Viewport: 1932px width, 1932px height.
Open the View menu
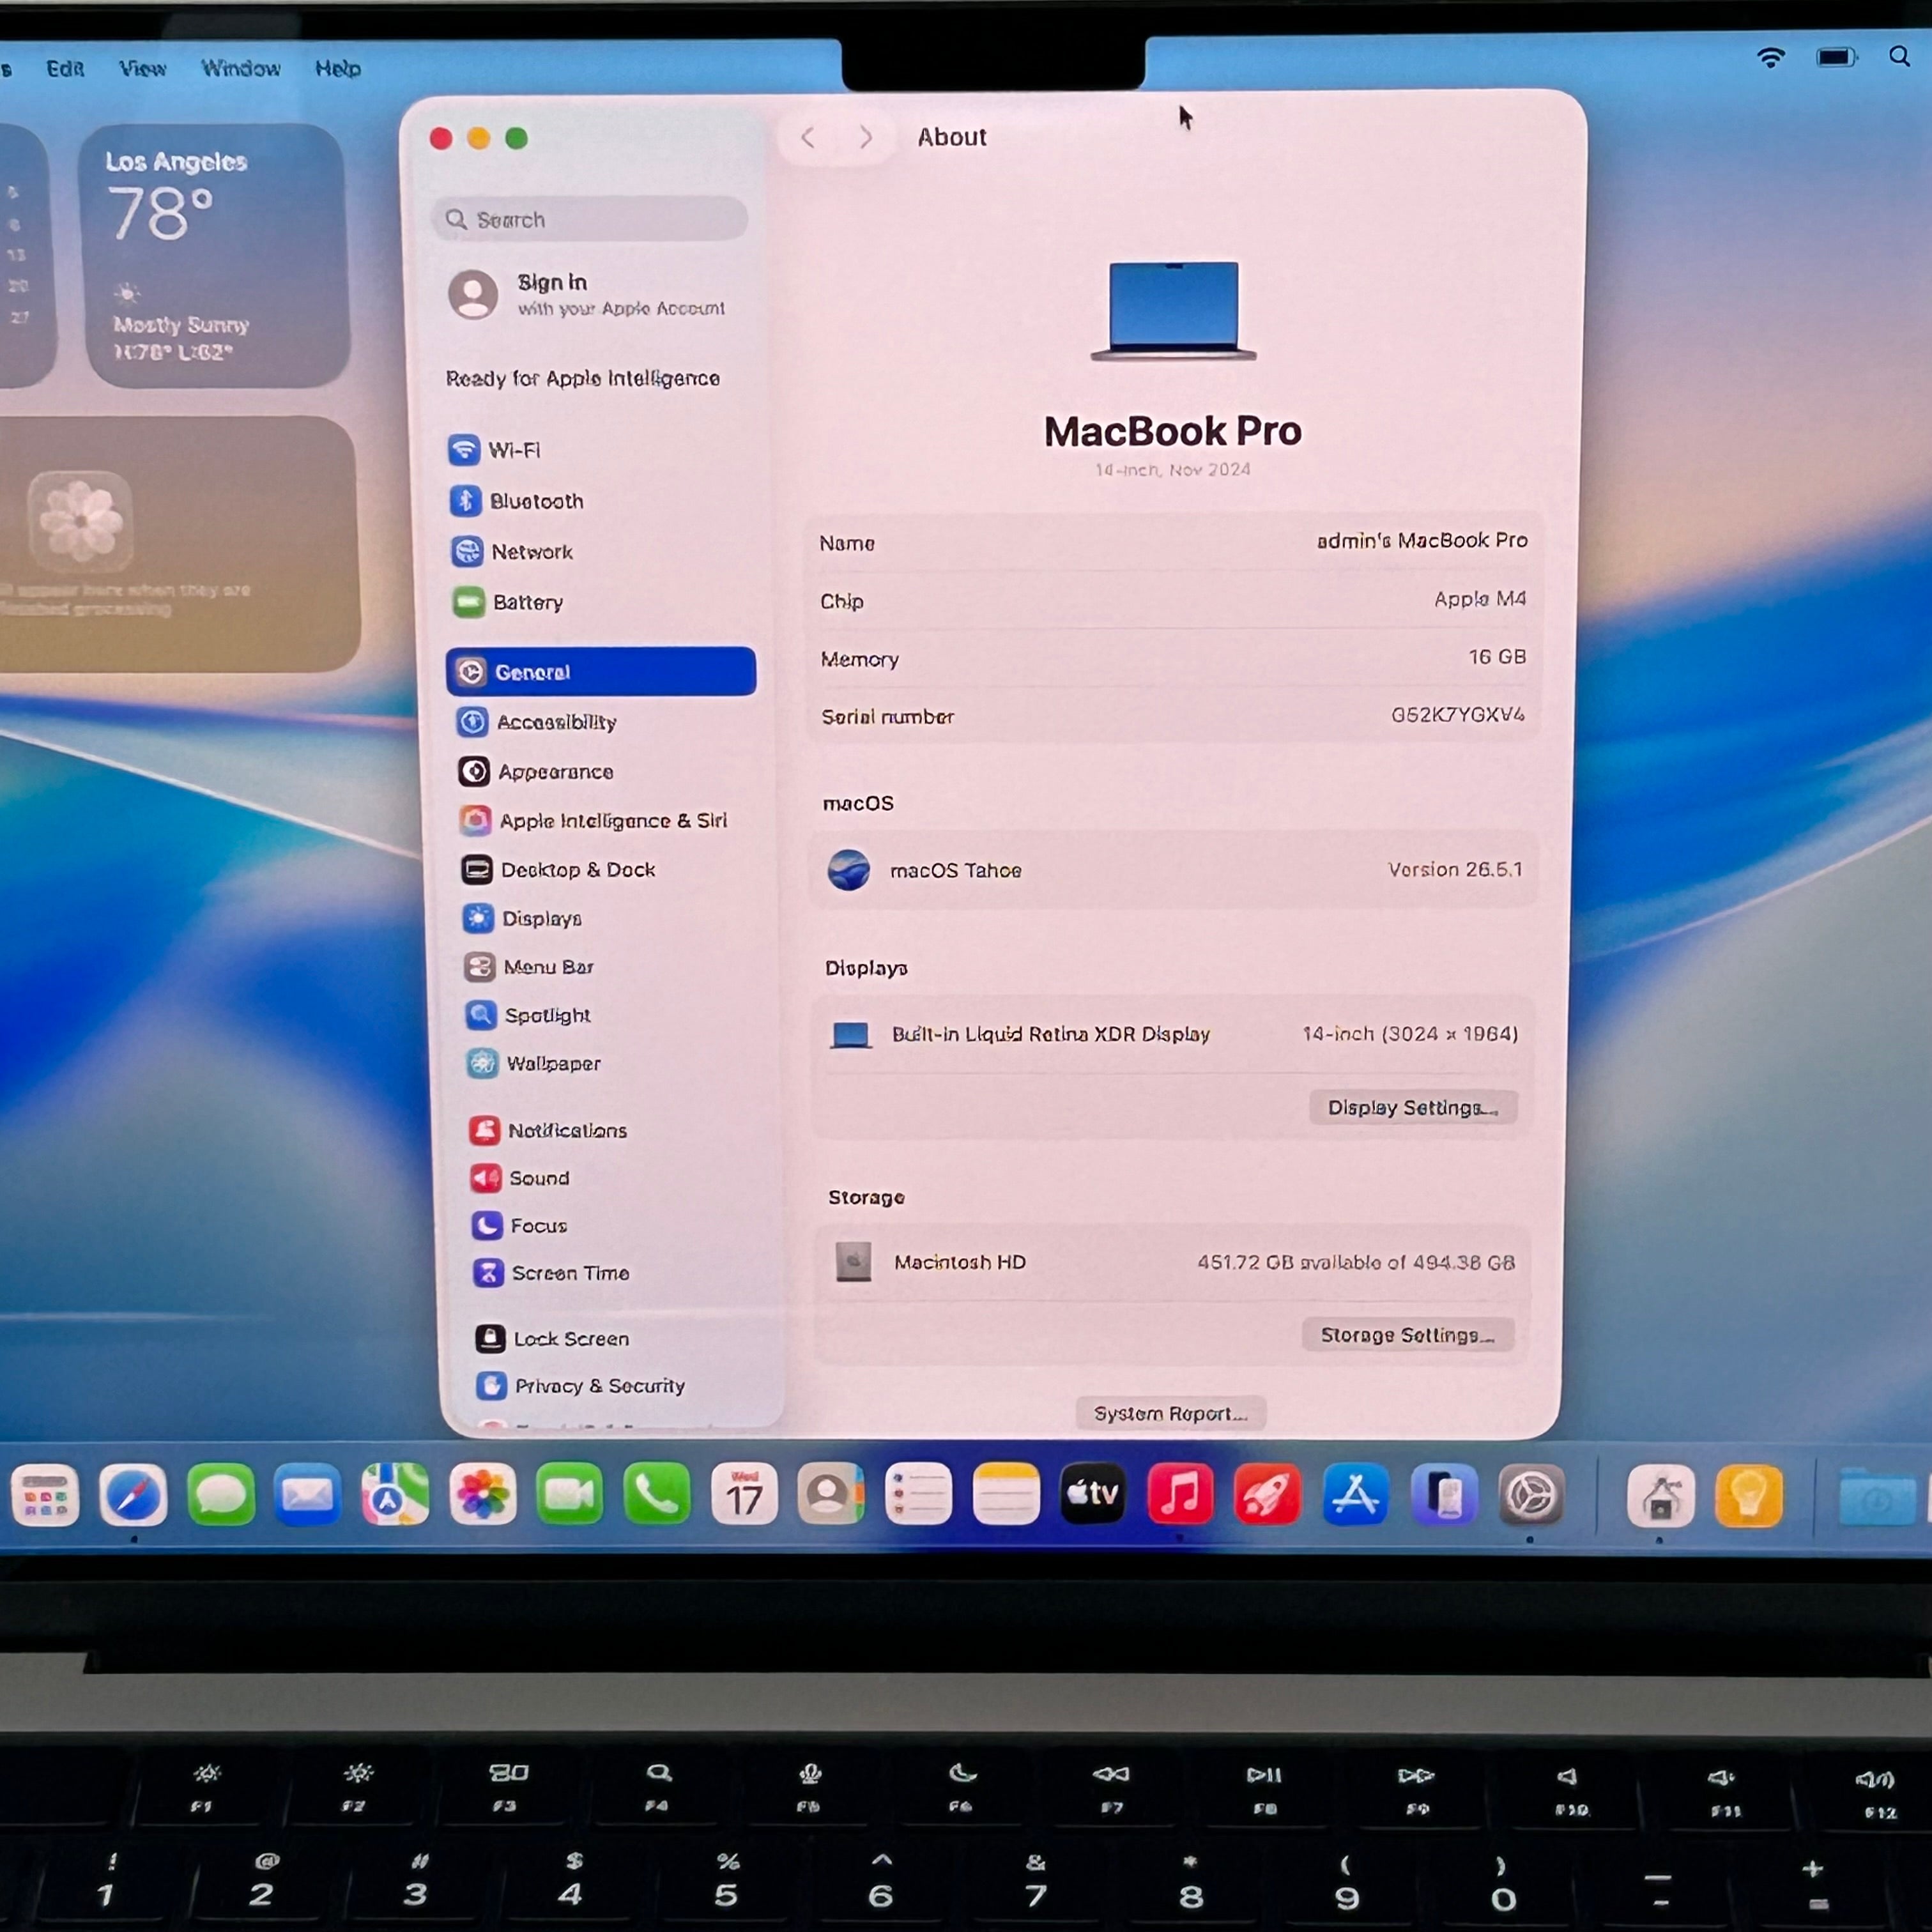point(142,68)
